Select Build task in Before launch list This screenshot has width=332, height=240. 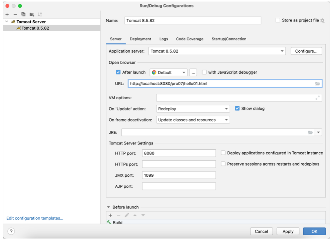[x=216, y=222]
